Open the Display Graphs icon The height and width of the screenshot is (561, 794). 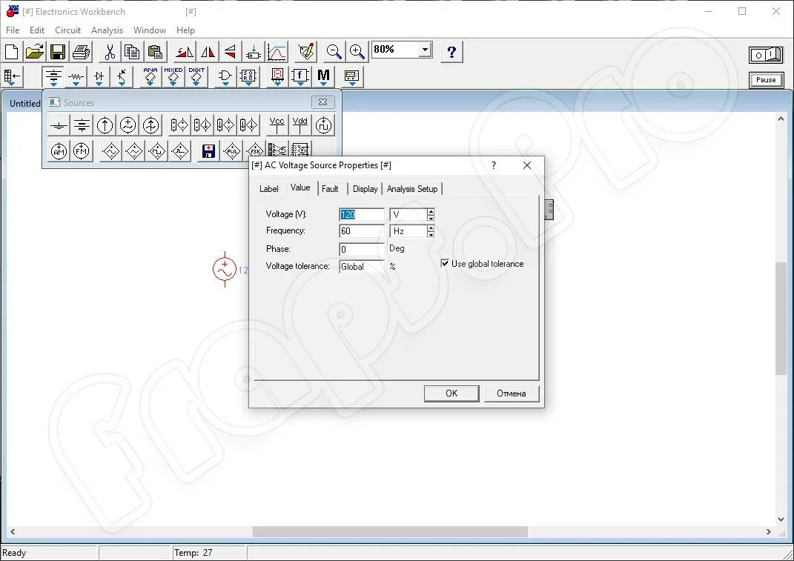(277, 52)
